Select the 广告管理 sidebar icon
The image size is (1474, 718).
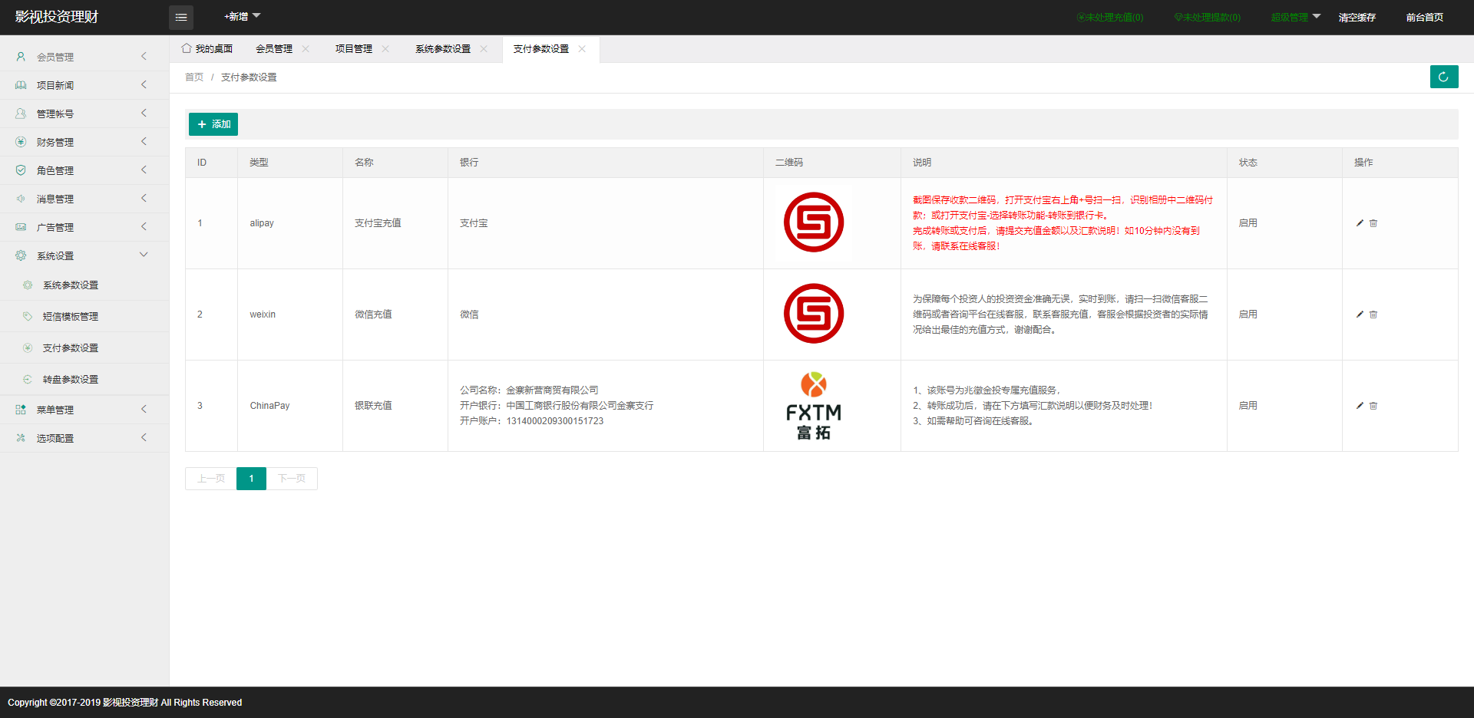[20, 226]
